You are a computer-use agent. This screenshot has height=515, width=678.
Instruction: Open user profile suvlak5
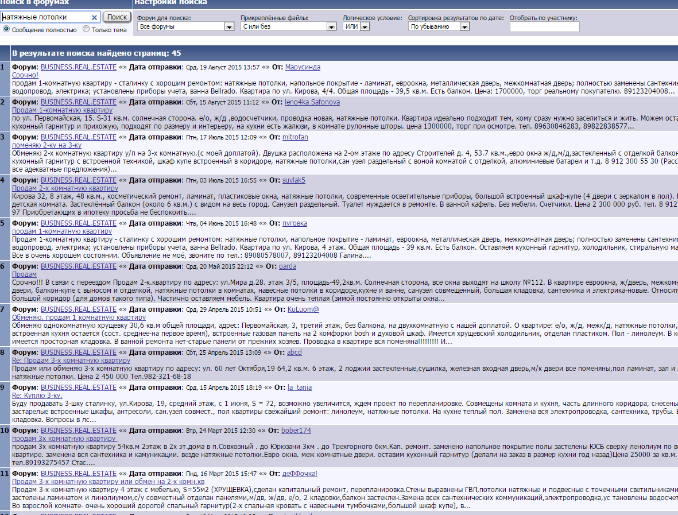pos(293,180)
